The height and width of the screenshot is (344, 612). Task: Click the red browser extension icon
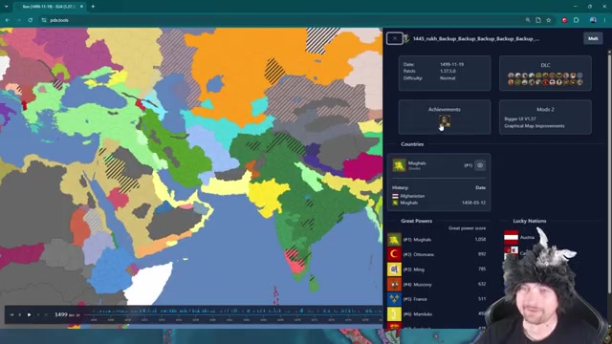click(564, 20)
